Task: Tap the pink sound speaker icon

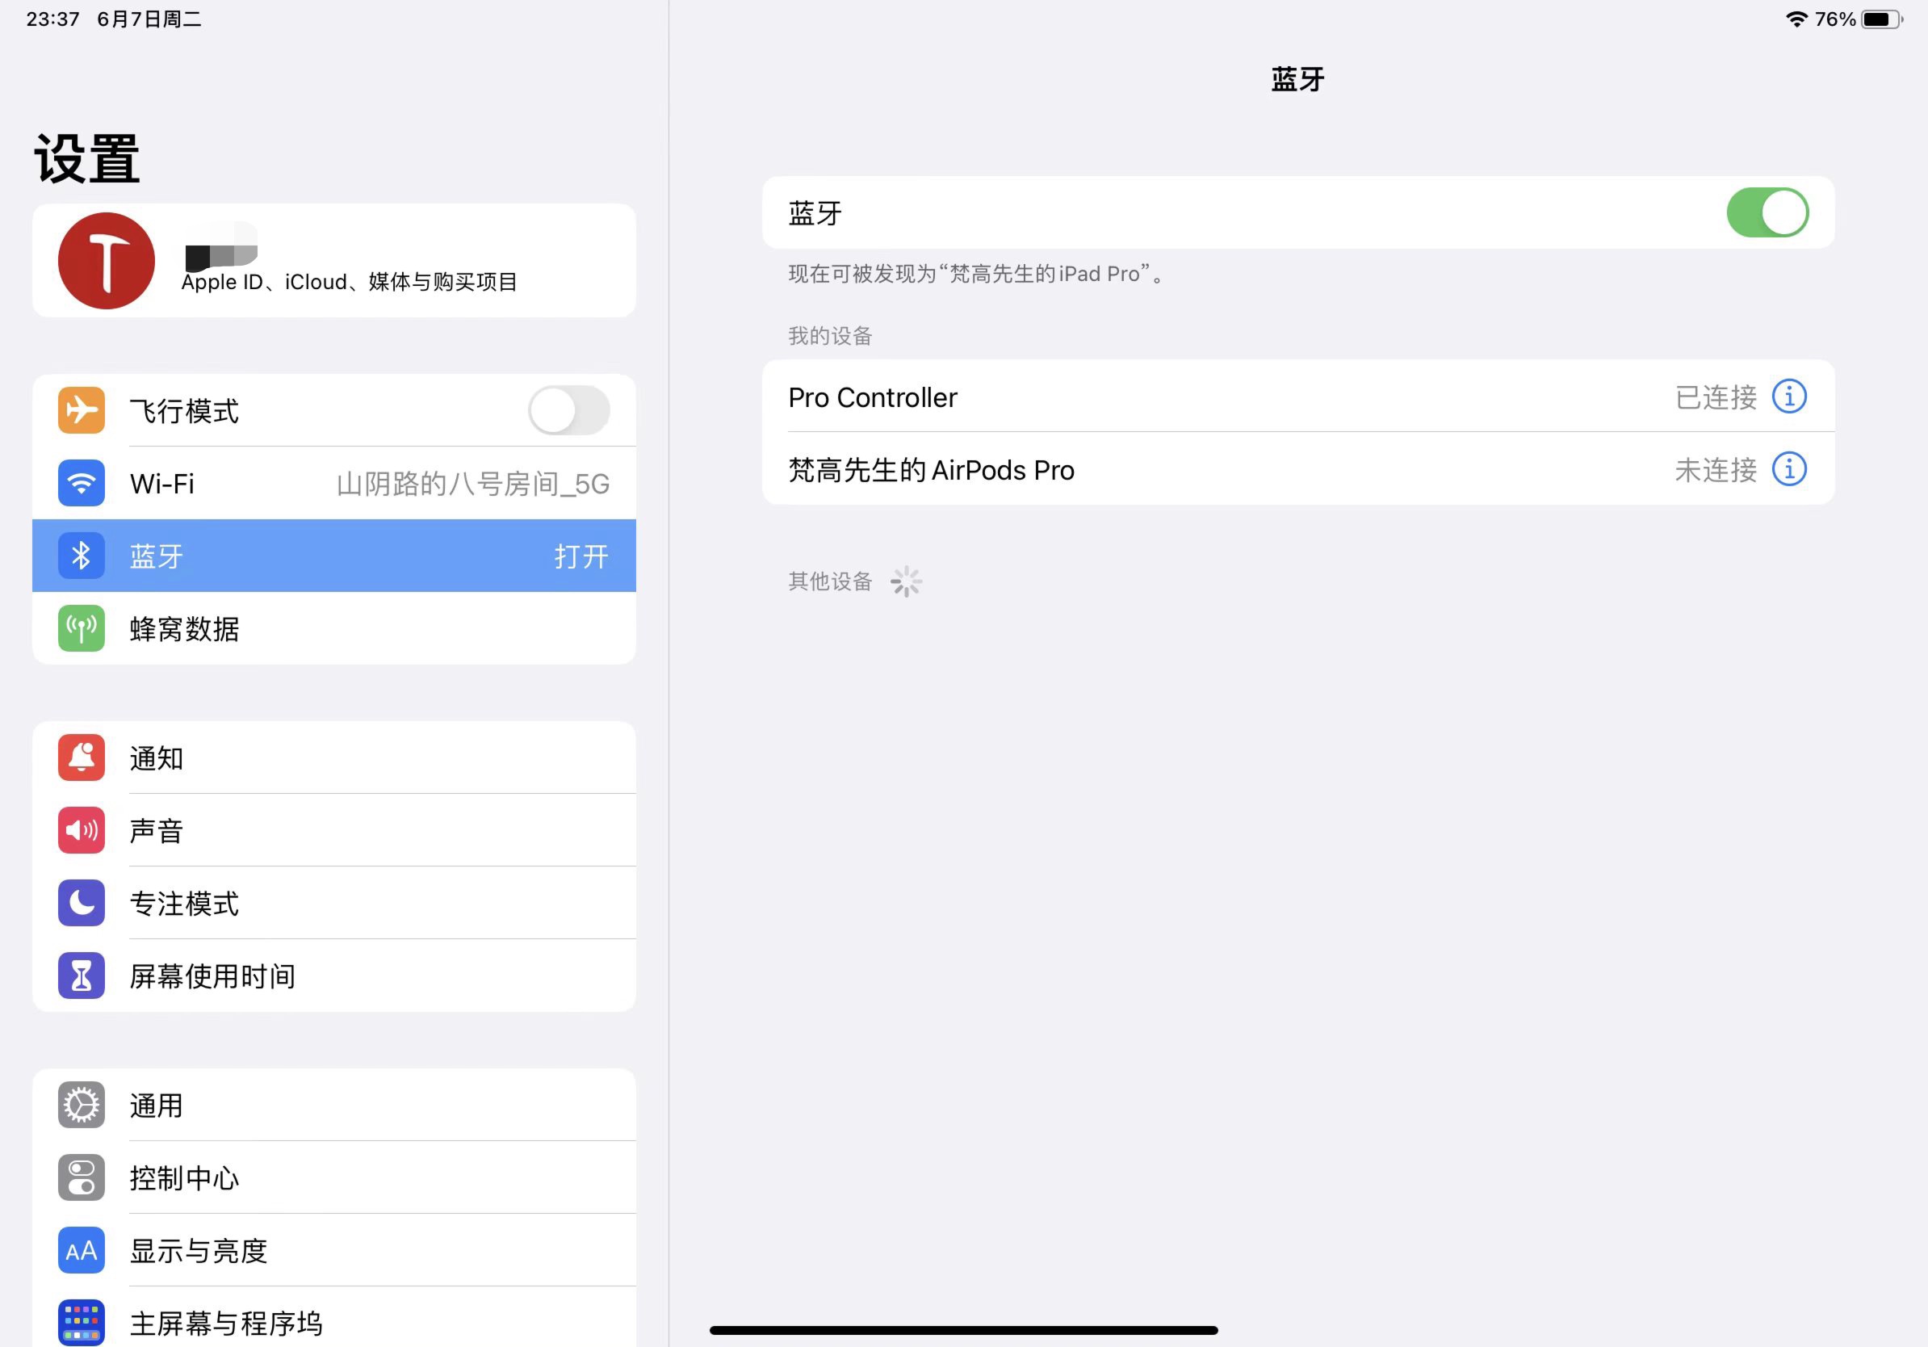Action: click(x=82, y=830)
